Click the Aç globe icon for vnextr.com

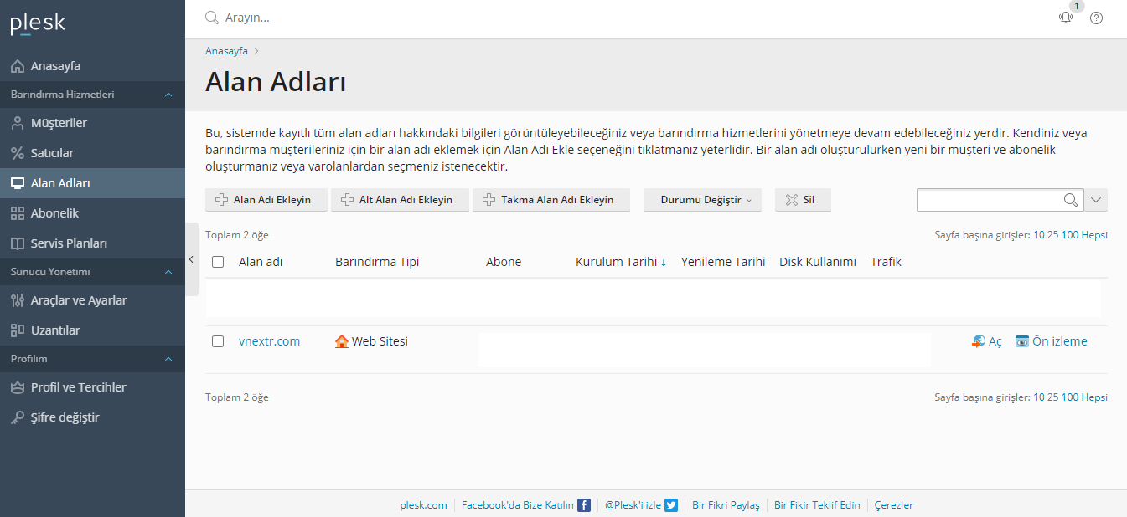point(979,341)
